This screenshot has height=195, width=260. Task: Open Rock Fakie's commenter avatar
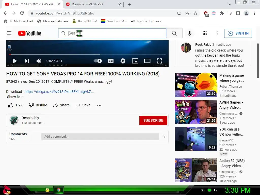tap(186, 47)
